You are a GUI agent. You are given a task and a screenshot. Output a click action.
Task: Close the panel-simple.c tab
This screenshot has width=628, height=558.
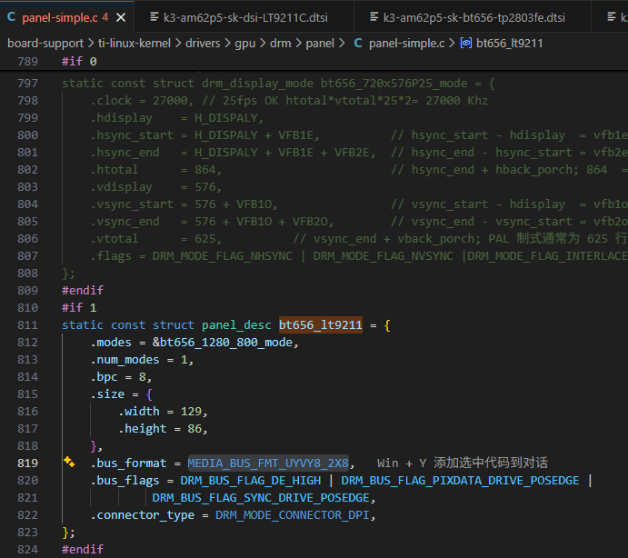(121, 17)
